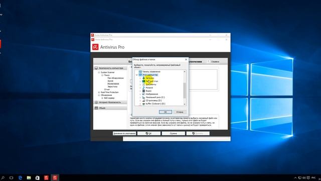Image resolution: width=321 pixels, height=181 pixels.
Task: Click the РУС language indicator in tray
Action: [313, 177]
